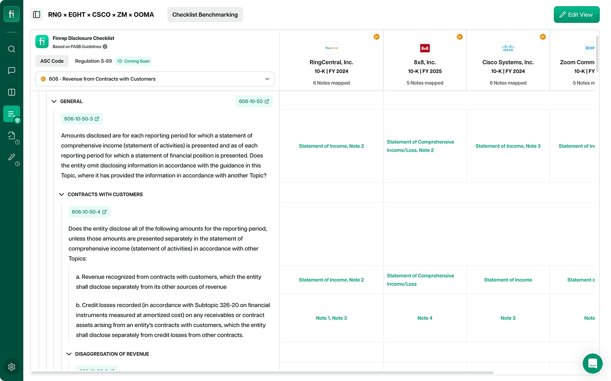Open the pen drafting icon in sidebar
611x381 pixels.
12,157
